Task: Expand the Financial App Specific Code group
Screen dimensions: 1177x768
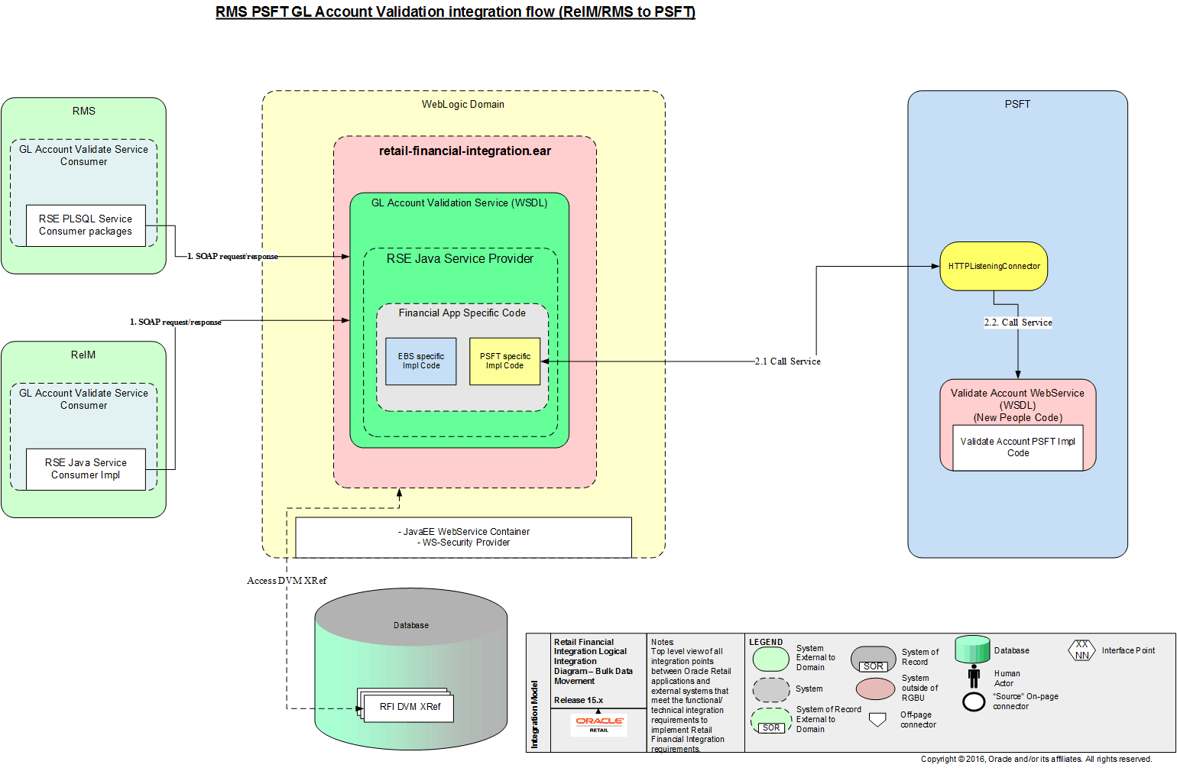Action: pyautogui.click(x=461, y=313)
